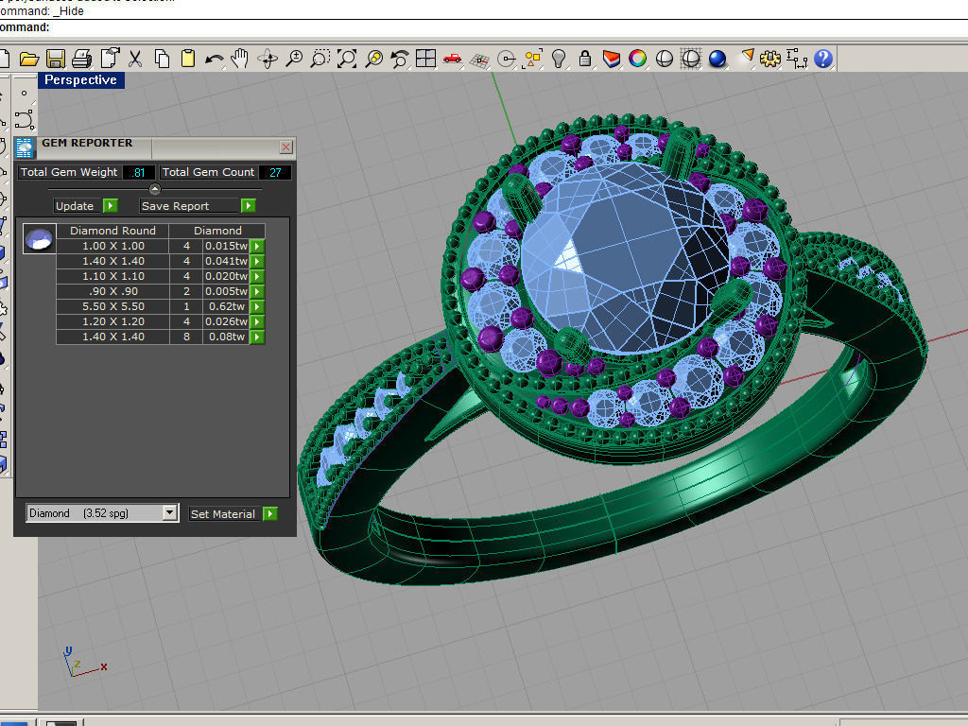
Task: Click the Paste clipboard icon
Action: (188, 59)
